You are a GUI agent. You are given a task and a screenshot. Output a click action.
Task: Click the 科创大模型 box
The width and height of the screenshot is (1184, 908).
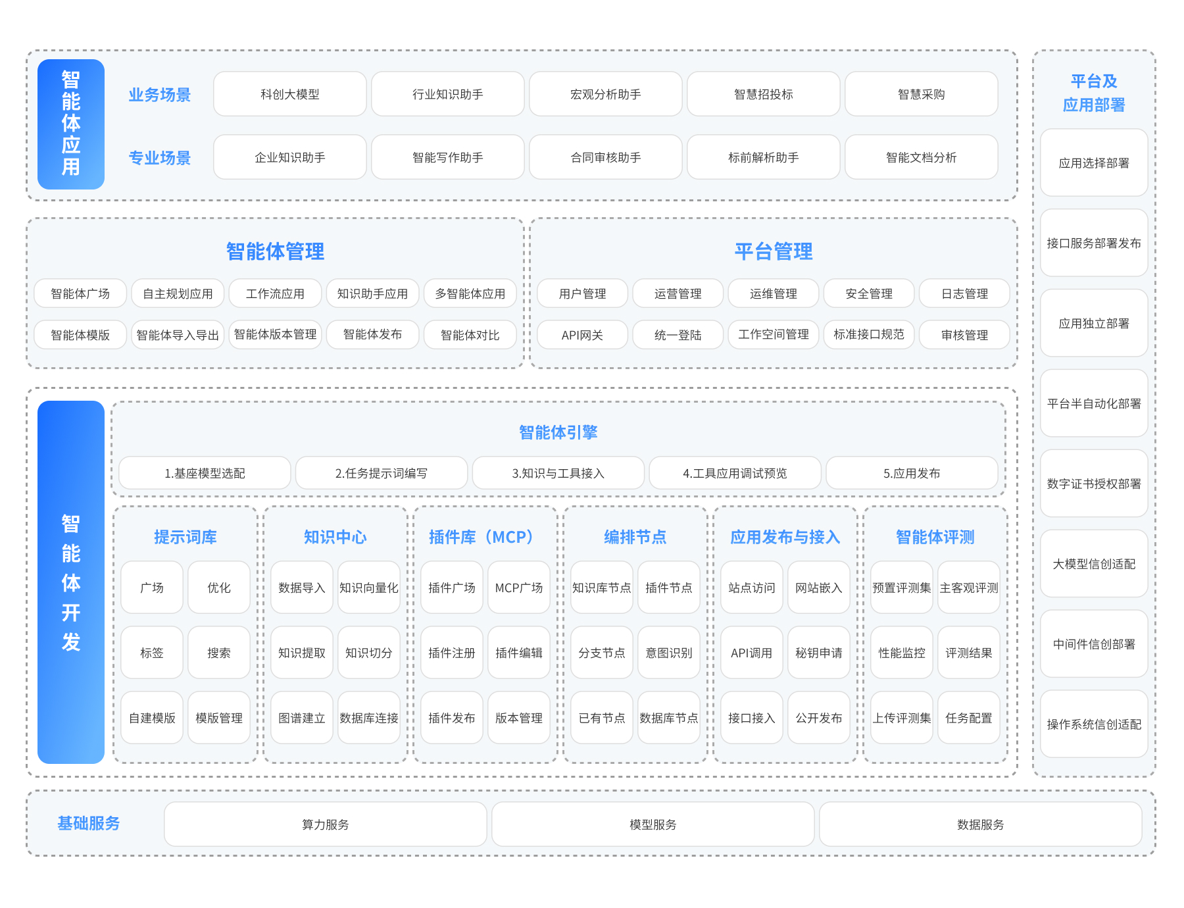(289, 94)
